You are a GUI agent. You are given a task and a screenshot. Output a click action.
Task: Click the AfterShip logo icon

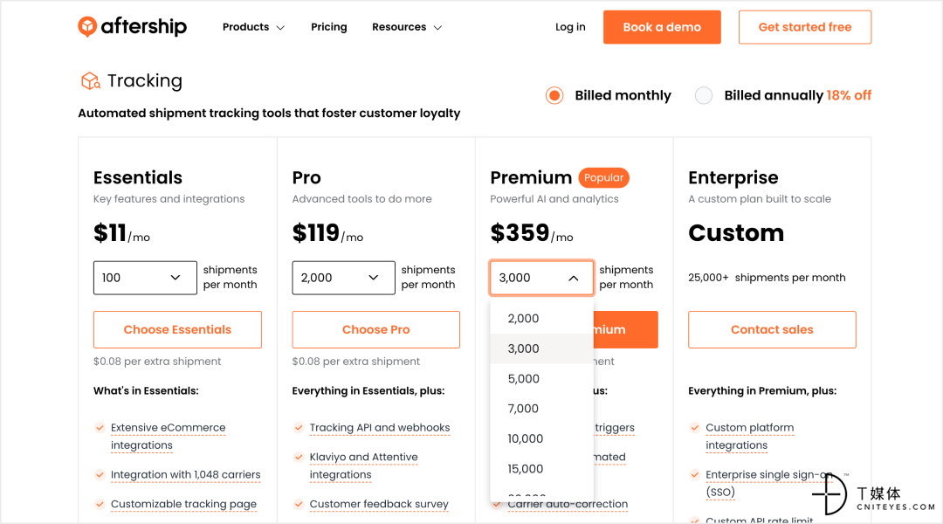(x=87, y=26)
